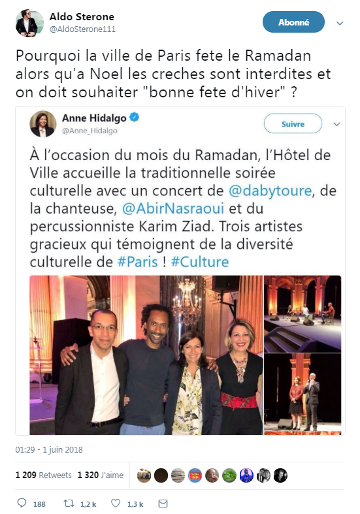360x514 pixels.
Task: Click Anne Hidalgo's verified badge
Action: 134,118
